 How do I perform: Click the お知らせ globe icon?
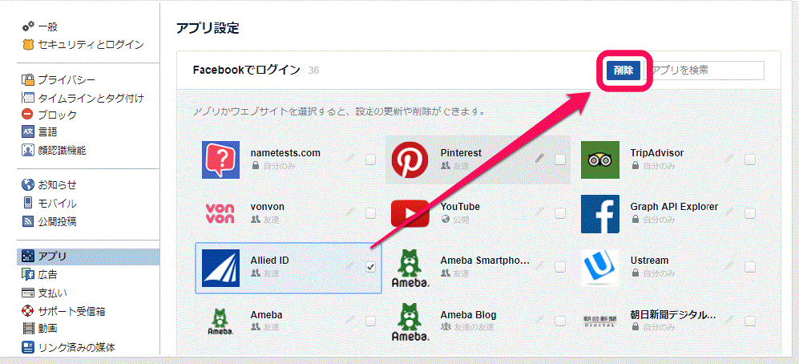(27, 184)
